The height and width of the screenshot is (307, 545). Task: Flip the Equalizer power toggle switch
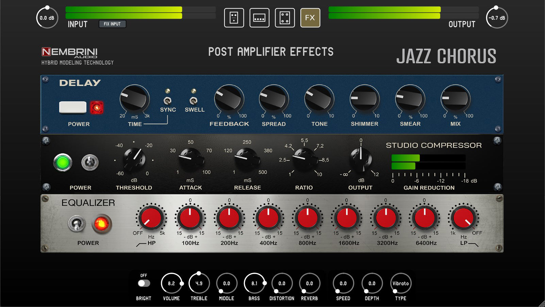77,224
